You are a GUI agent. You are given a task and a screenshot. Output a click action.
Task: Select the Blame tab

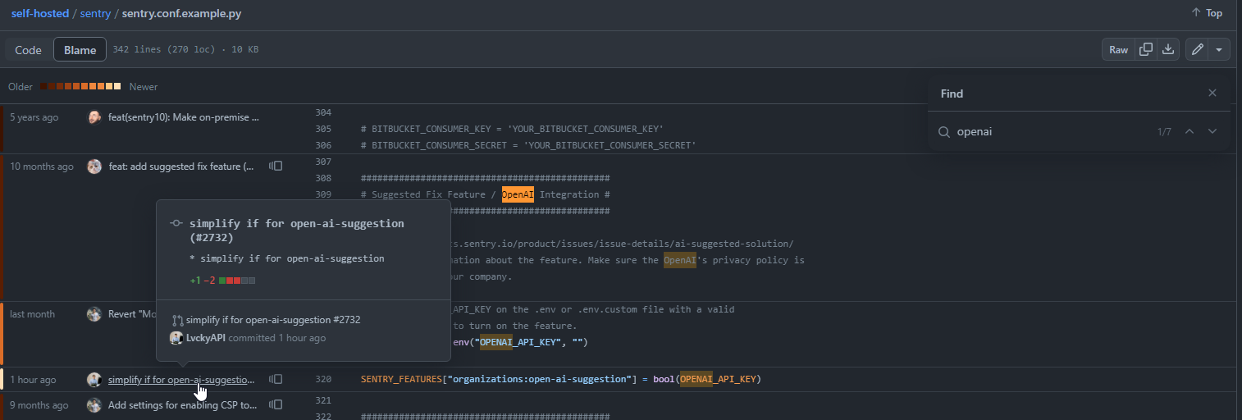point(80,50)
